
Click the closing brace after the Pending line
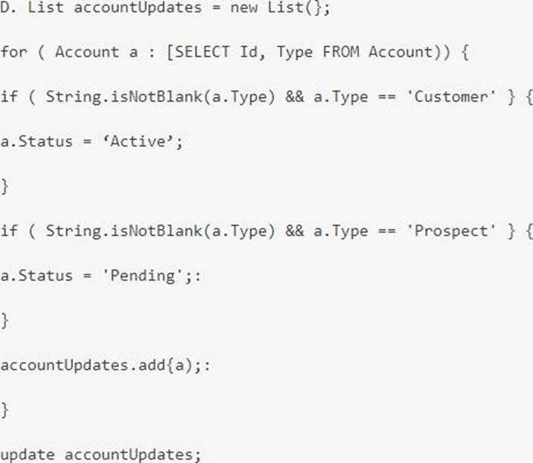(x=4, y=321)
